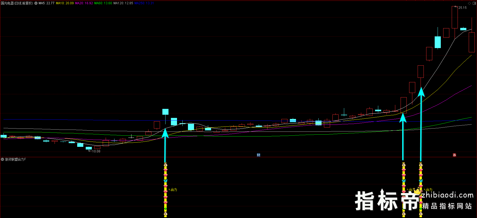Image resolution: width=477 pixels, height=218 pixels.
Task: Select the blue MA250: 13.31 label
Action: click(x=144, y=3)
